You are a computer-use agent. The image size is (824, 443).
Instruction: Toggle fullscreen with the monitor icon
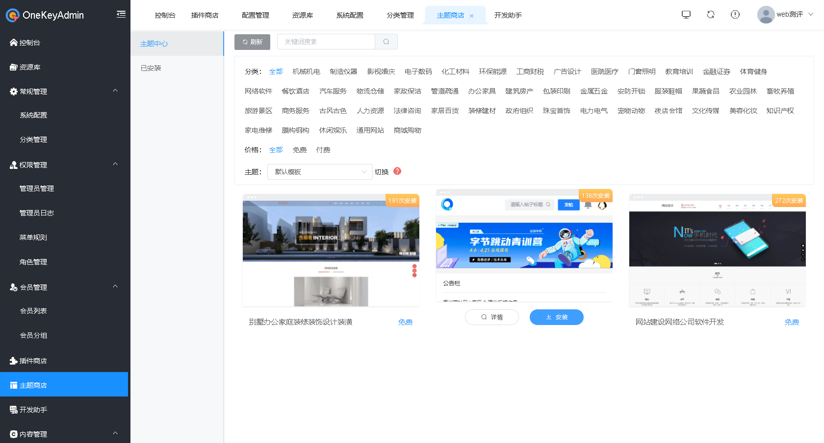[x=686, y=15]
